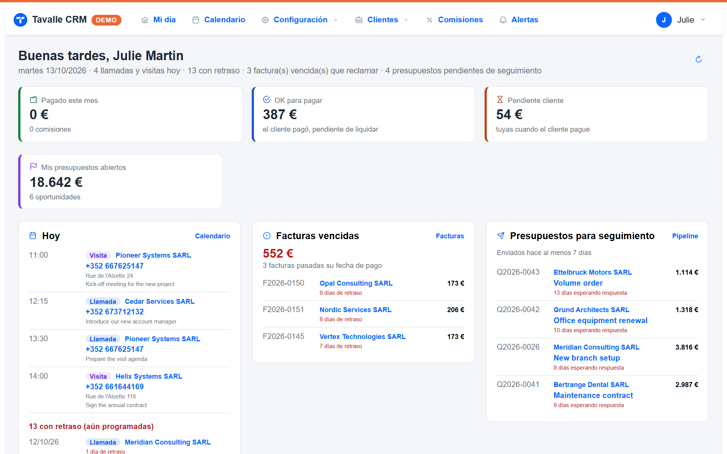
Task: Click the percent icon beside Comisiones
Action: pos(429,20)
